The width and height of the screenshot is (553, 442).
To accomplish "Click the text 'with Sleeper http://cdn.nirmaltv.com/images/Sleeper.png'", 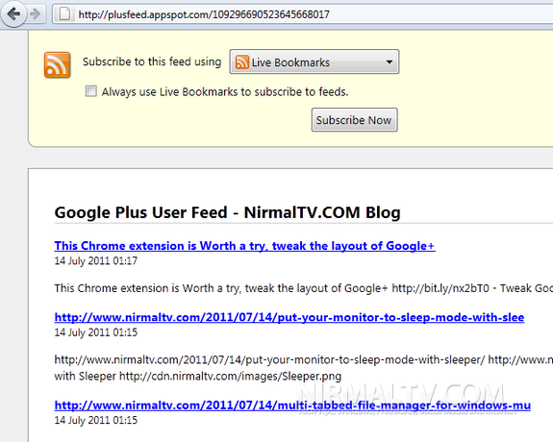I will [x=198, y=376].
